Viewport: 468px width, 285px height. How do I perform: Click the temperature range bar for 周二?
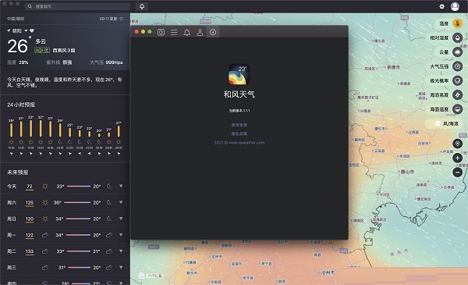click(x=78, y=251)
